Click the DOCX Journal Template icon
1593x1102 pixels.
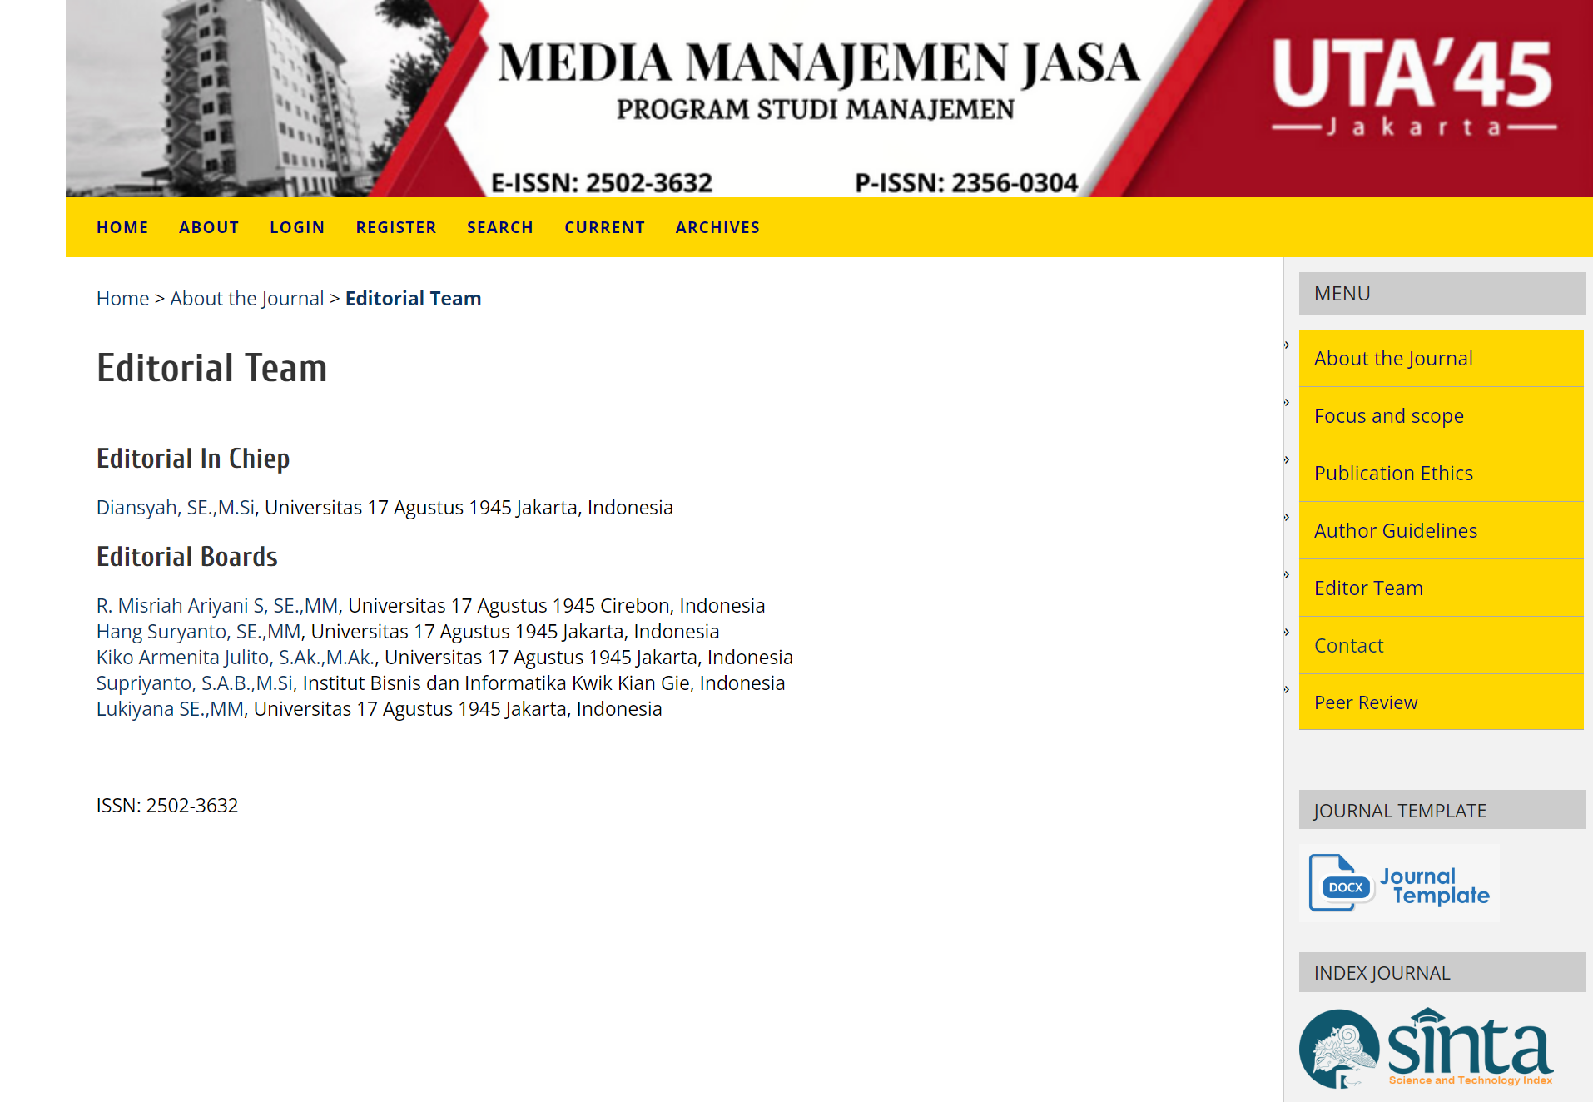(1399, 883)
